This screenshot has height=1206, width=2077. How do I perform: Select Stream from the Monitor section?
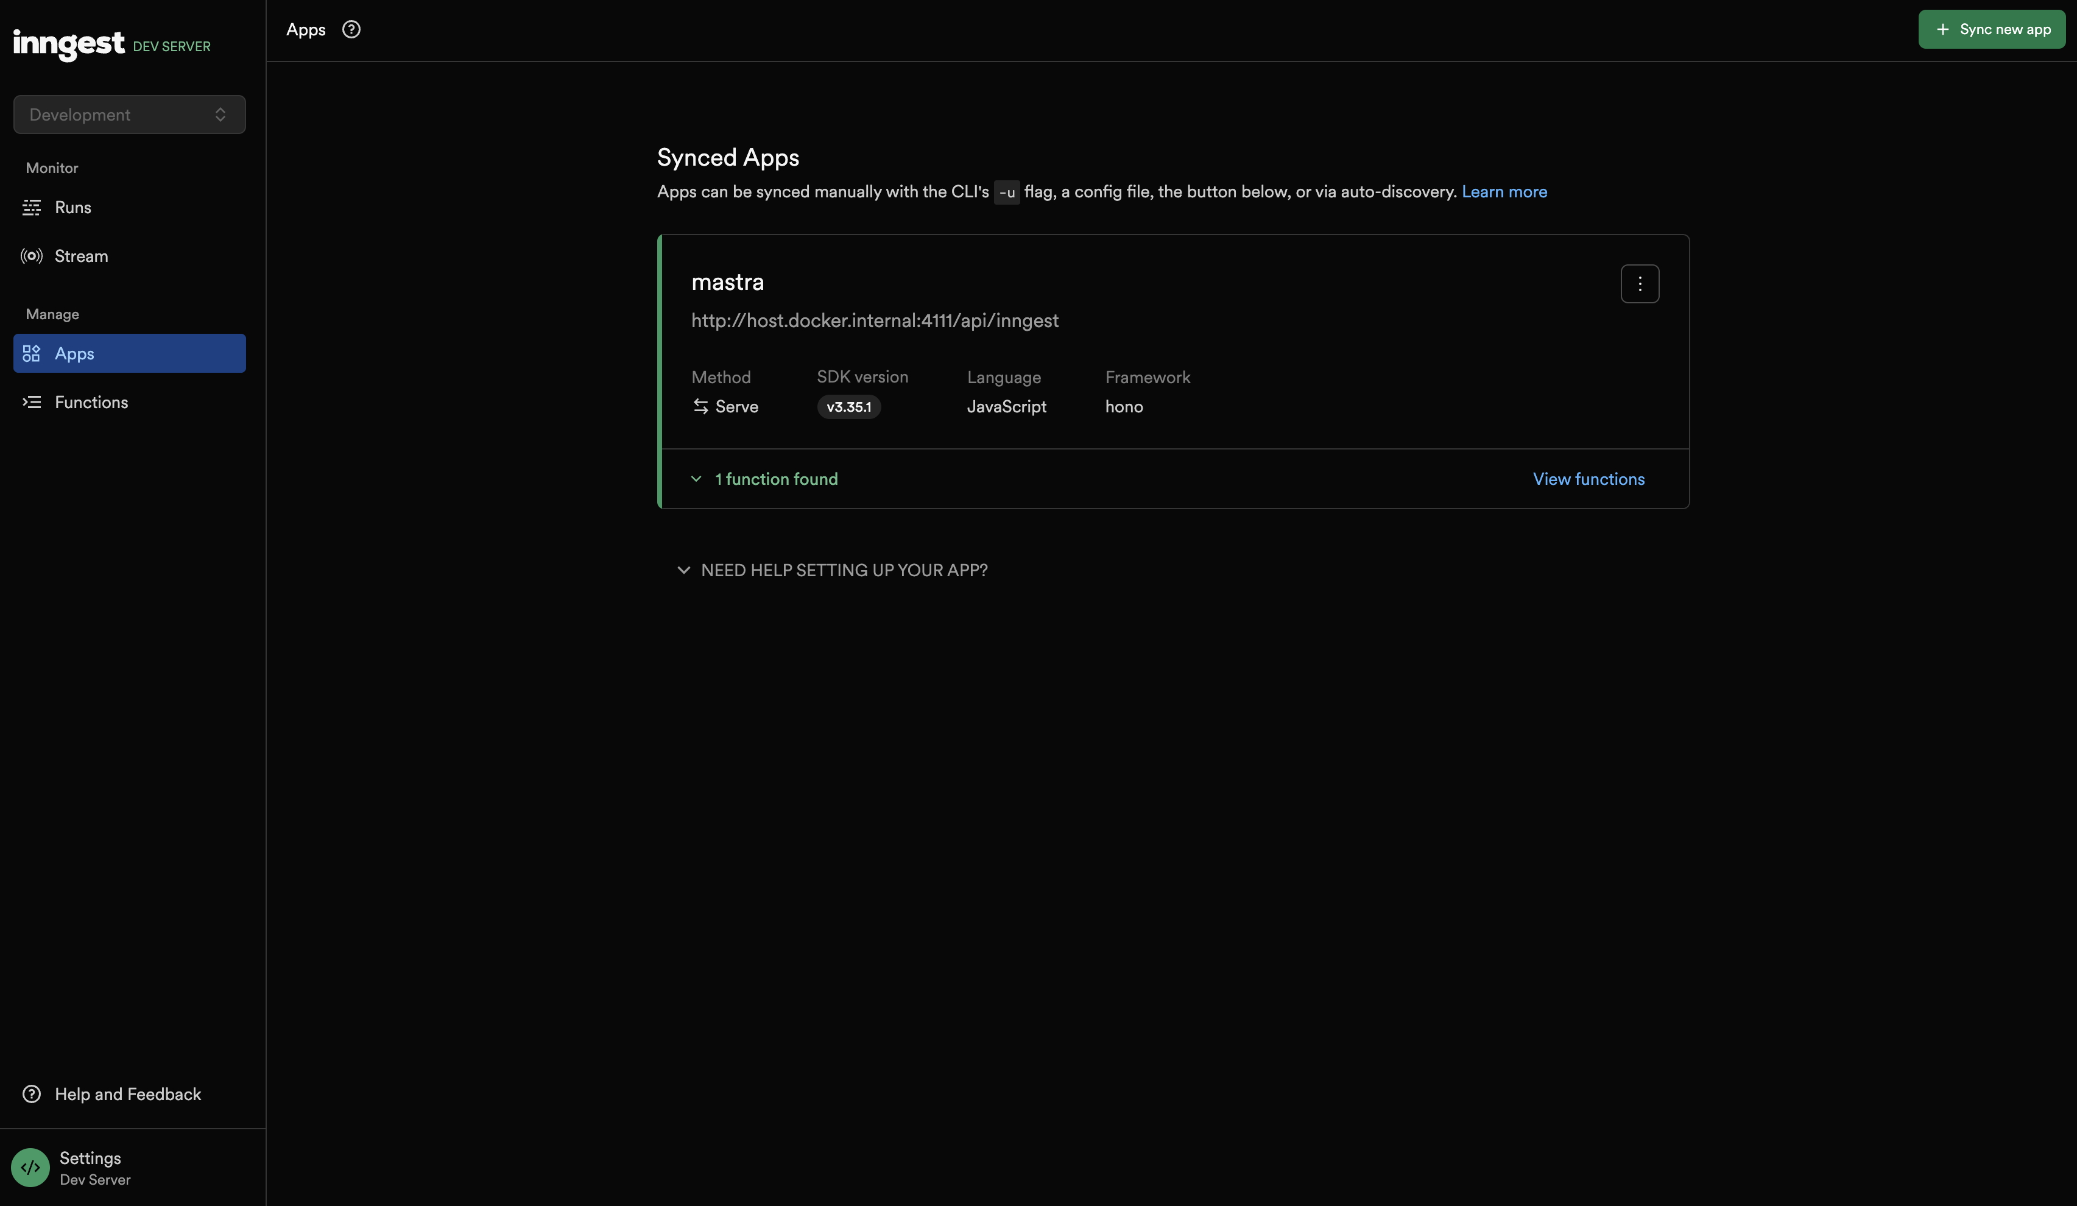pos(82,256)
